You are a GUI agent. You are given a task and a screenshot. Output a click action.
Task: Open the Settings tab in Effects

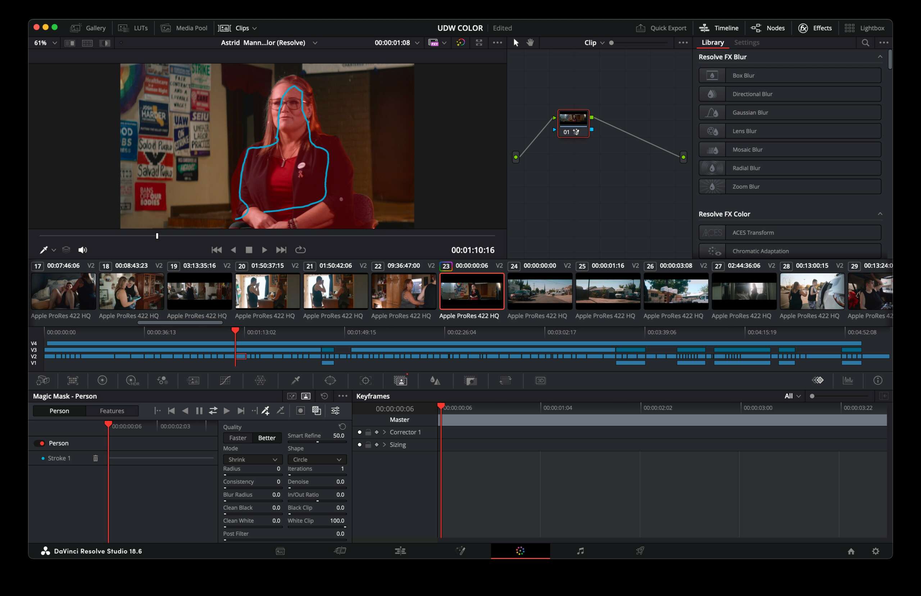[x=747, y=42]
